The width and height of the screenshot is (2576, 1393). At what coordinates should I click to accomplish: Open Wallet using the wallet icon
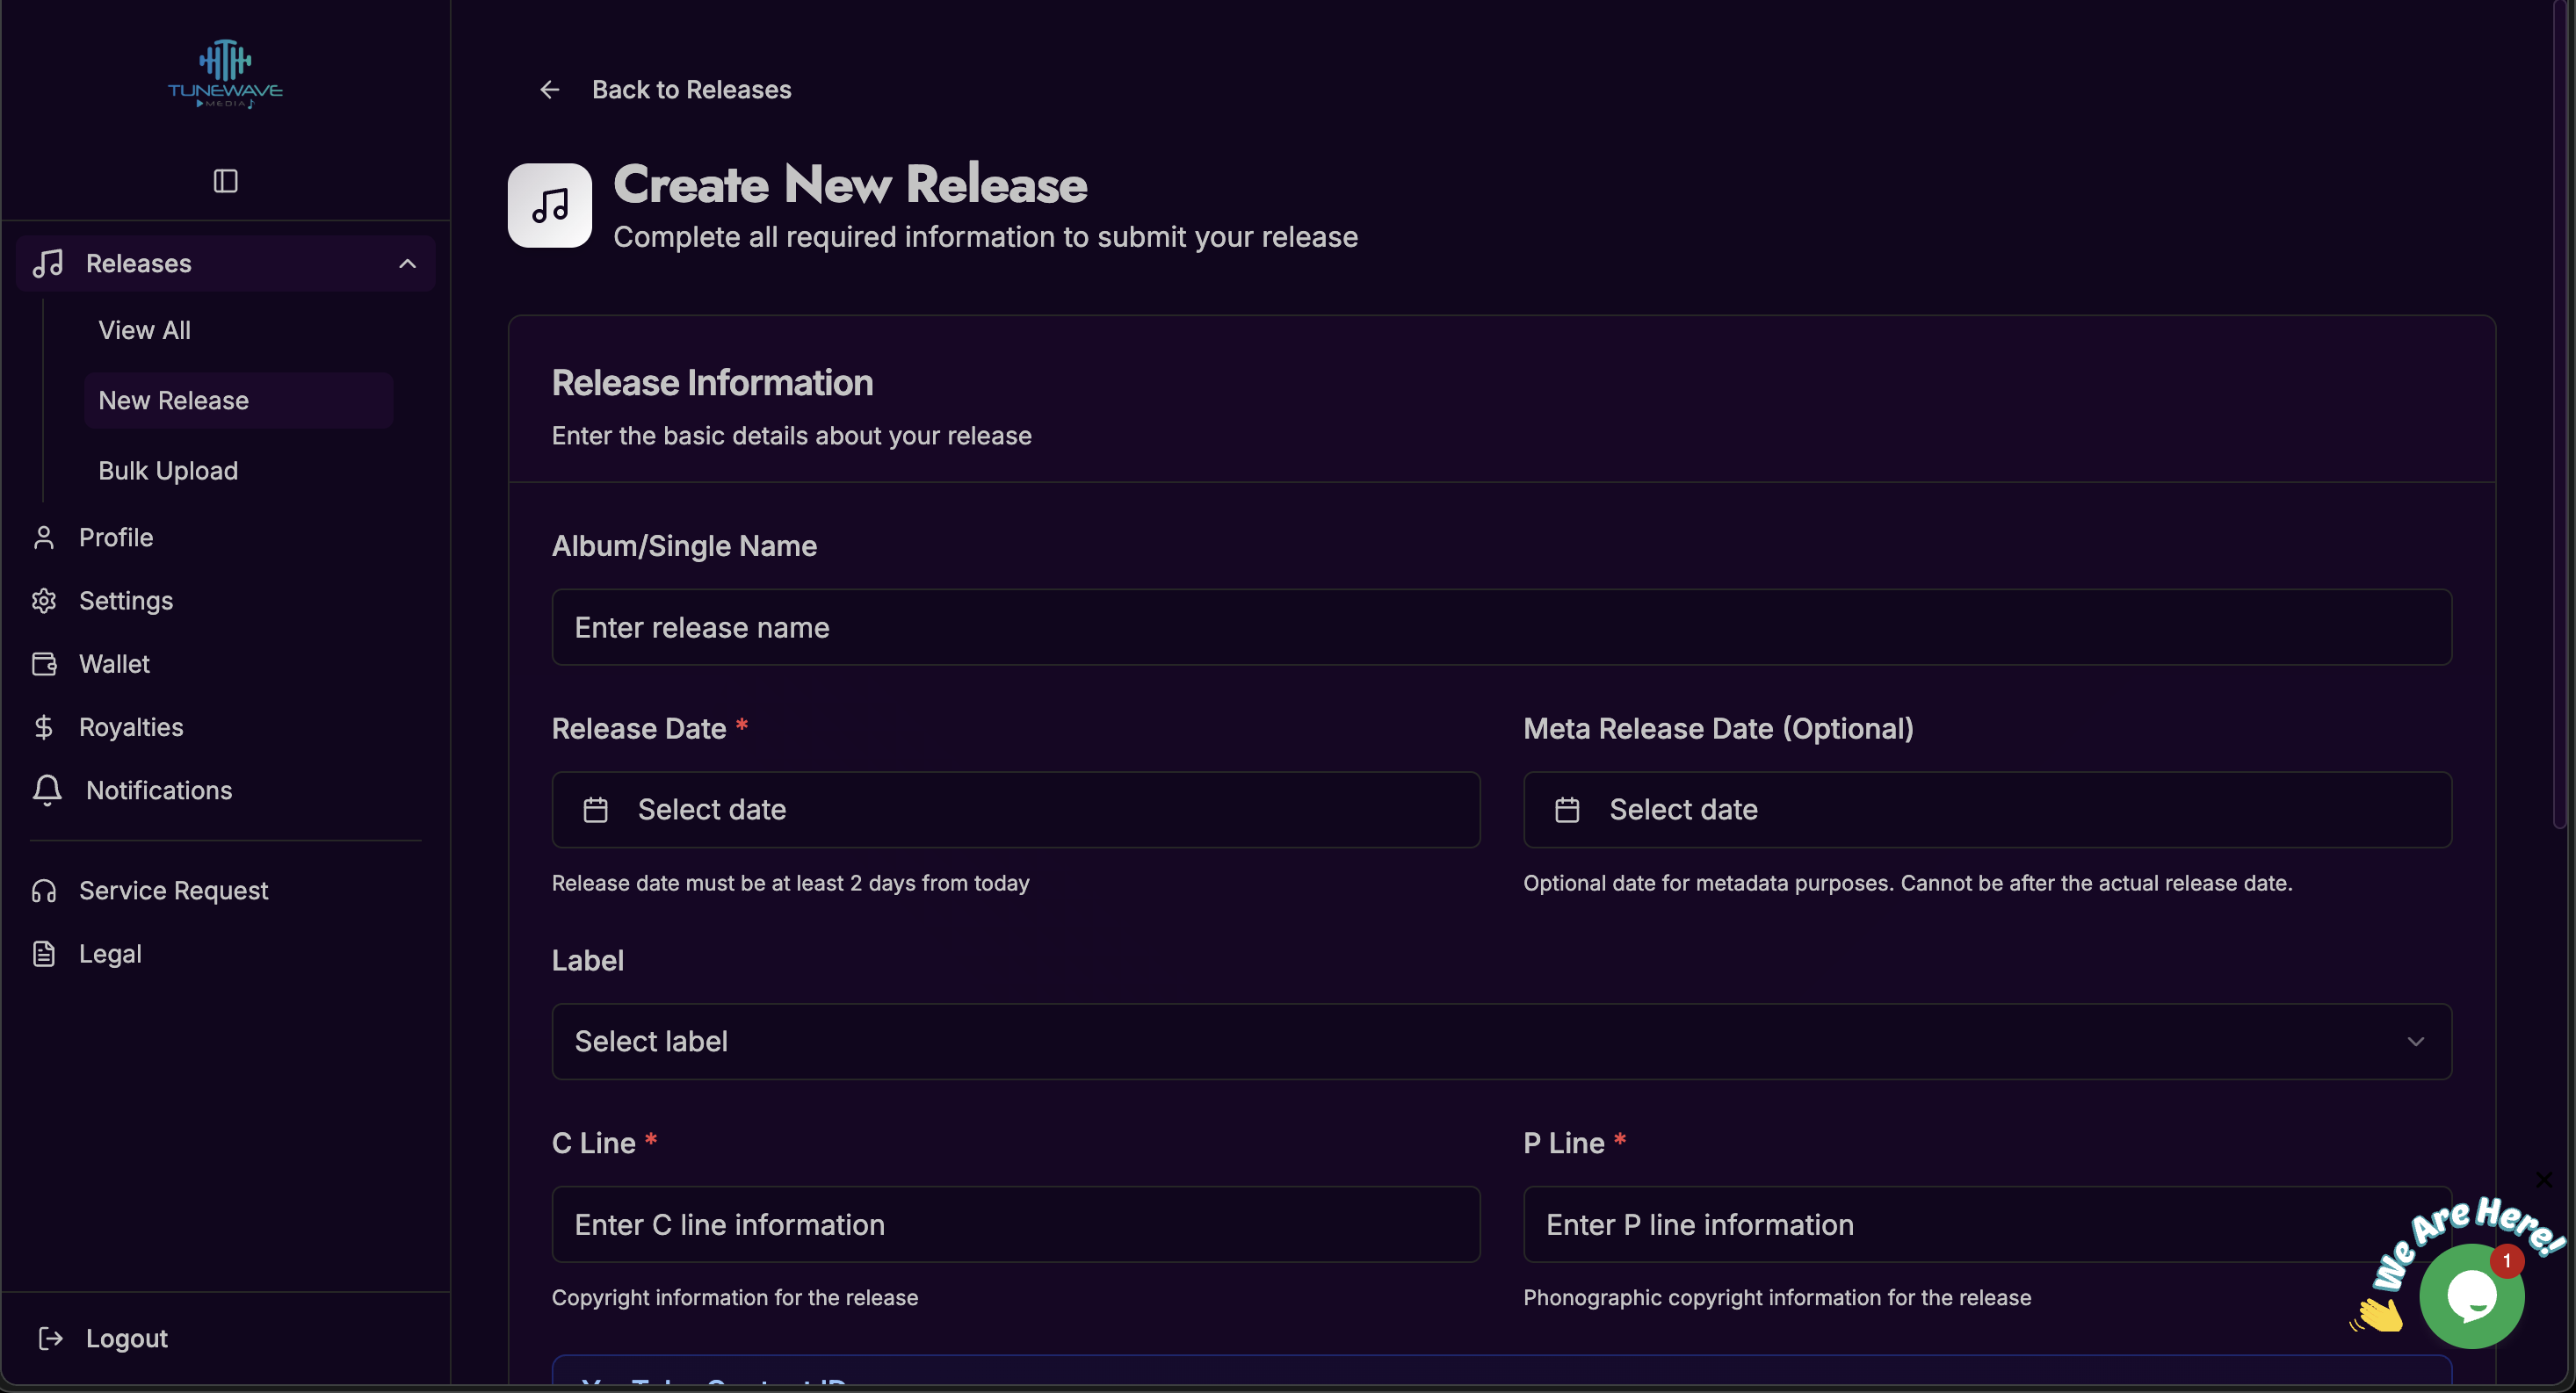[x=45, y=664]
